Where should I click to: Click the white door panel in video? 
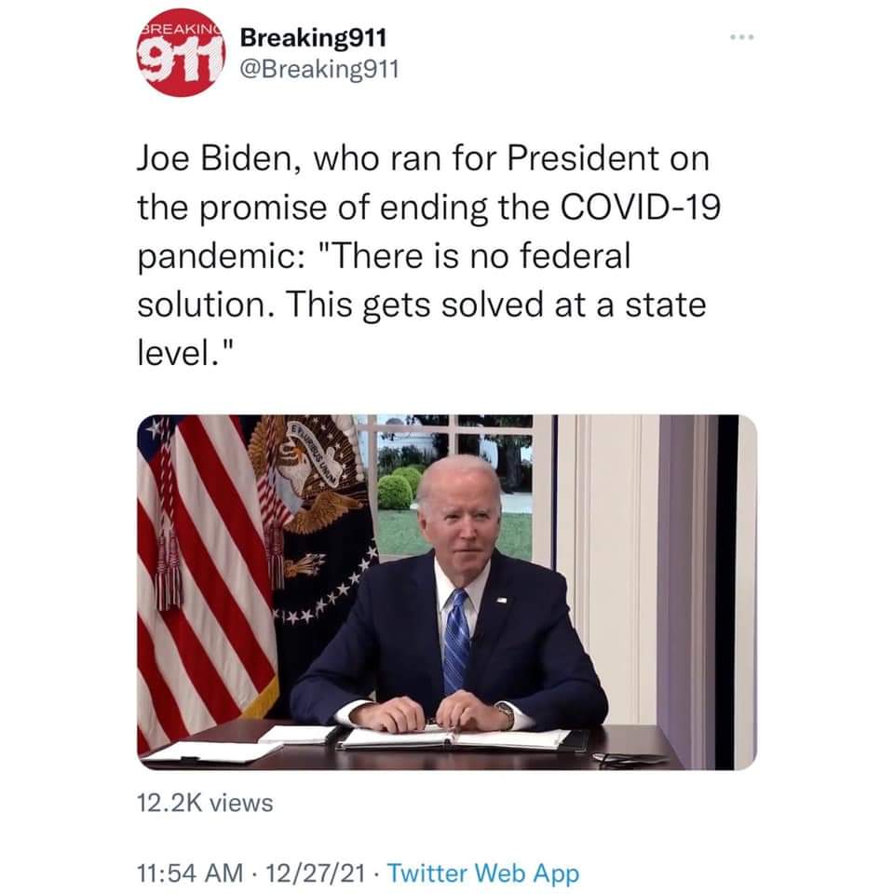point(604,570)
